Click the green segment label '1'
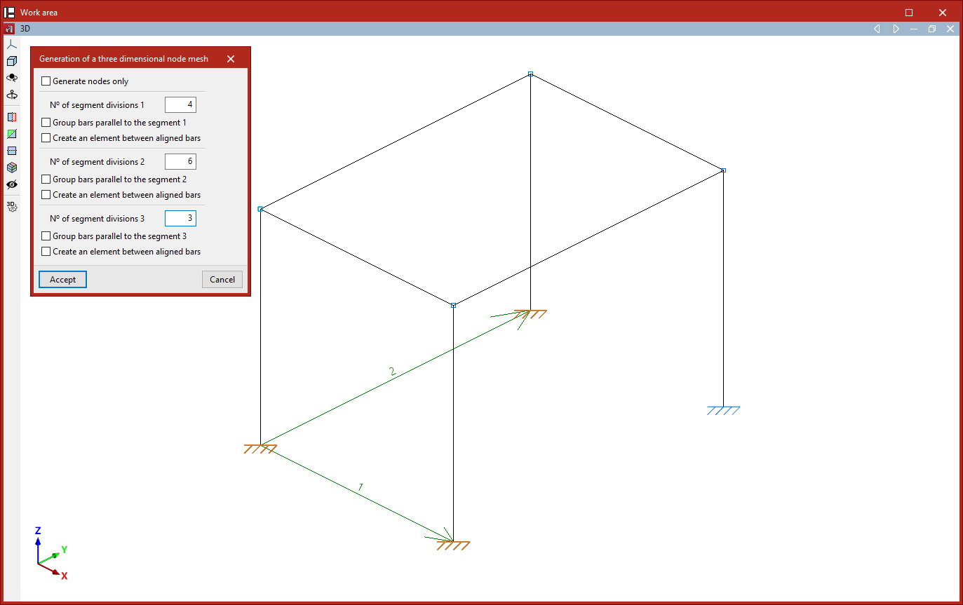963x605 pixels. 361,487
